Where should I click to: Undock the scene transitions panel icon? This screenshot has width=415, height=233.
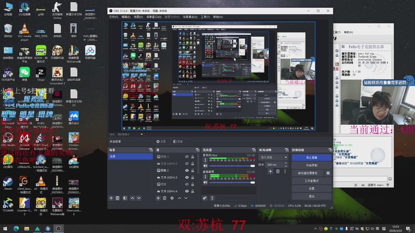coord(287,150)
